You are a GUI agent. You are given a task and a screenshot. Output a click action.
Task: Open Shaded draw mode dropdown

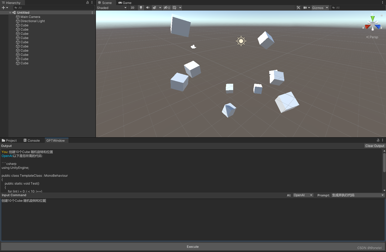pos(112,8)
